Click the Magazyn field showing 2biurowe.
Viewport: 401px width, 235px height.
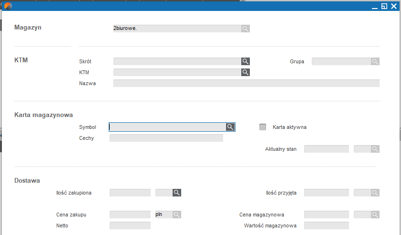177,29
